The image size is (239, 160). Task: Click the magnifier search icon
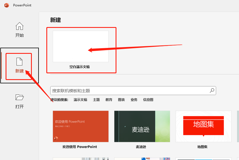point(212,91)
